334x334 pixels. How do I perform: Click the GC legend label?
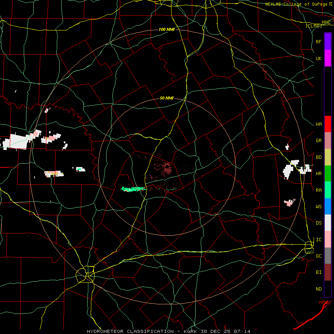click(319, 256)
